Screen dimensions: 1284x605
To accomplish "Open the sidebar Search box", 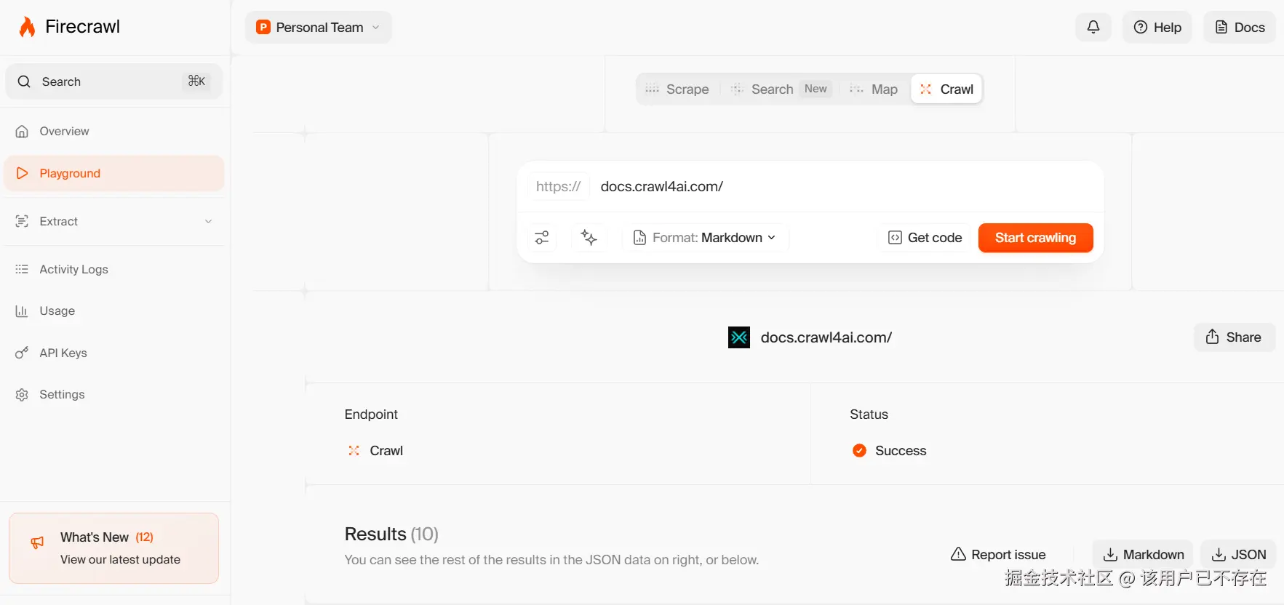I will coord(113,81).
